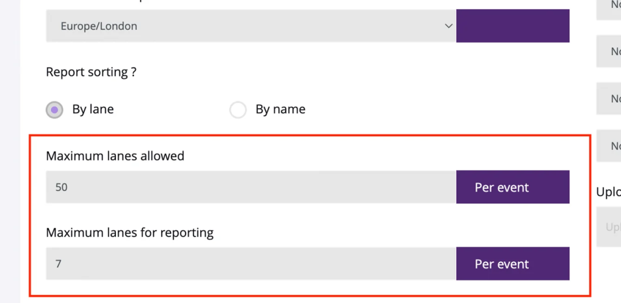Click the fourth cut-off "No" field above Upload
The image size is (621, 303).
[x=609, y=146]
